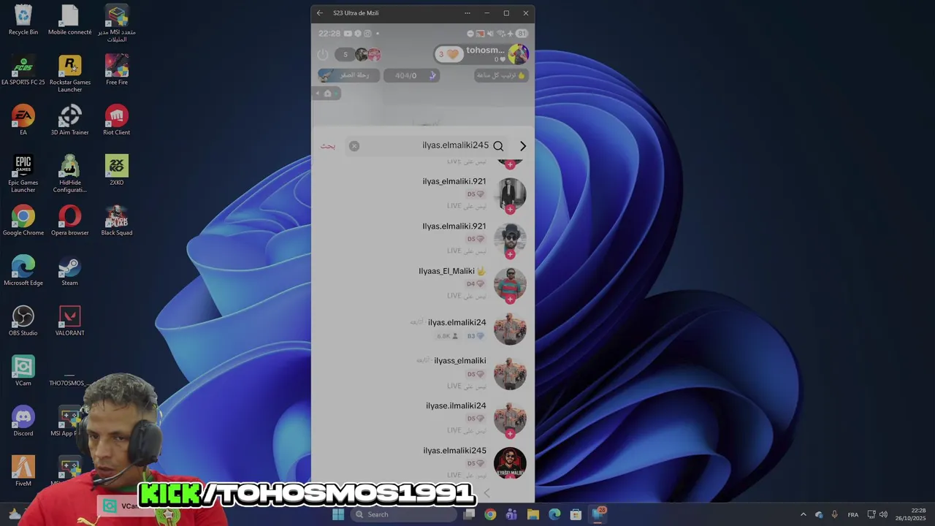Open Discord desktop shortcut

[23, 421]
